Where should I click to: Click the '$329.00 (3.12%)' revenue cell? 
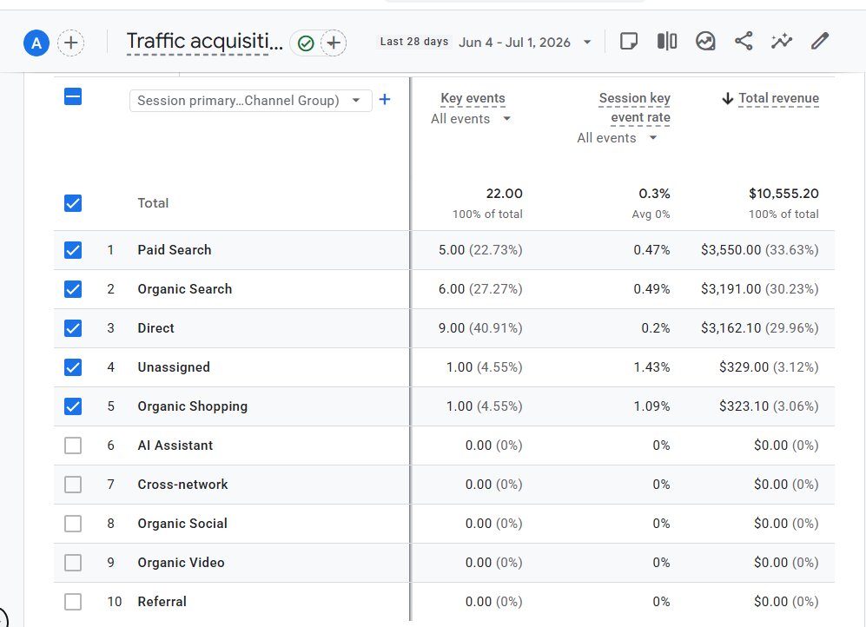click(x=769, y=367)
